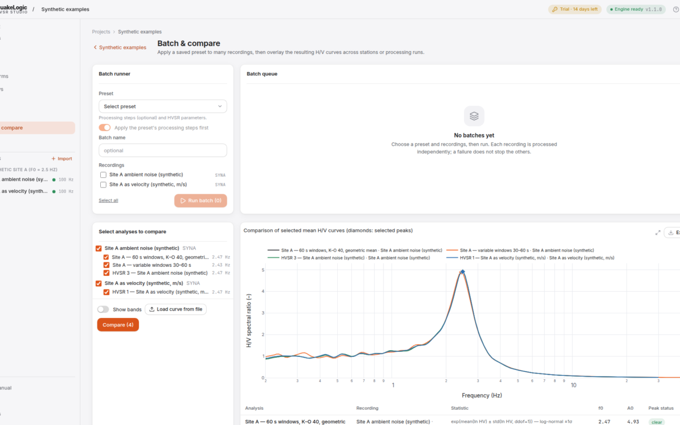Go back to Synthetic examples via orange link
Image resolution: width=680 pixels, height=425 pixels.
tap(120, 48)
